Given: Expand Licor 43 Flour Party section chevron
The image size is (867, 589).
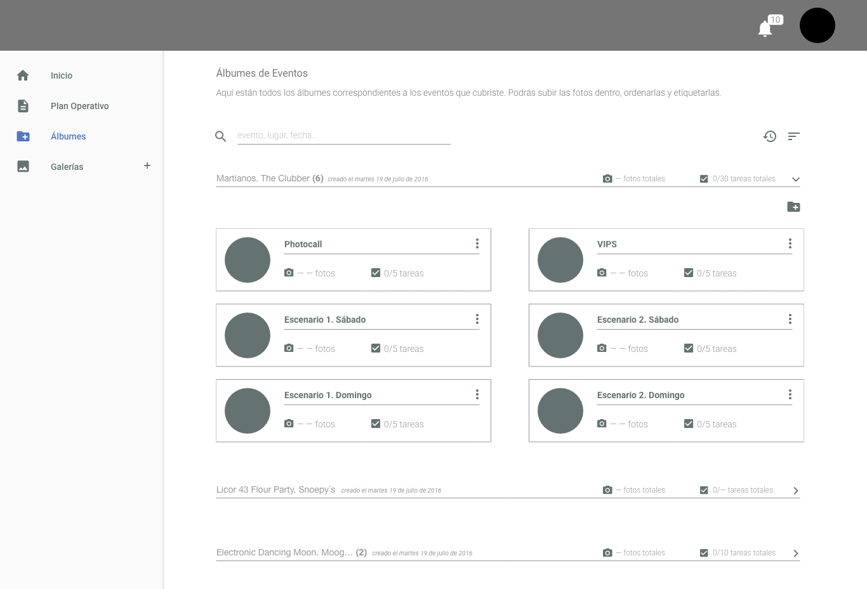Looking at the screenshot, I should pyautogui.click(x=796, y=491).
